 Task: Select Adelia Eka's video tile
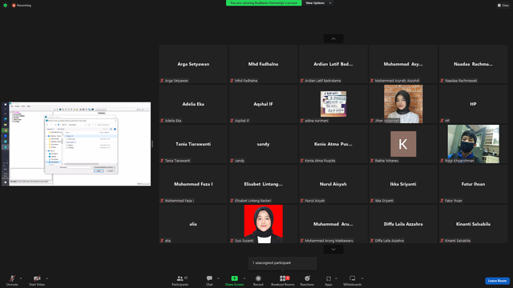[x=193, y=104]
